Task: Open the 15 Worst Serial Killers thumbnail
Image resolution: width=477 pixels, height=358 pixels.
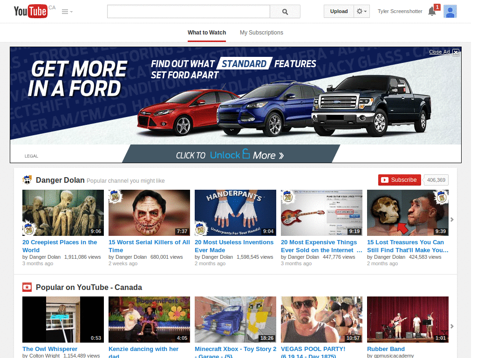Action: (x=149, y=213)
